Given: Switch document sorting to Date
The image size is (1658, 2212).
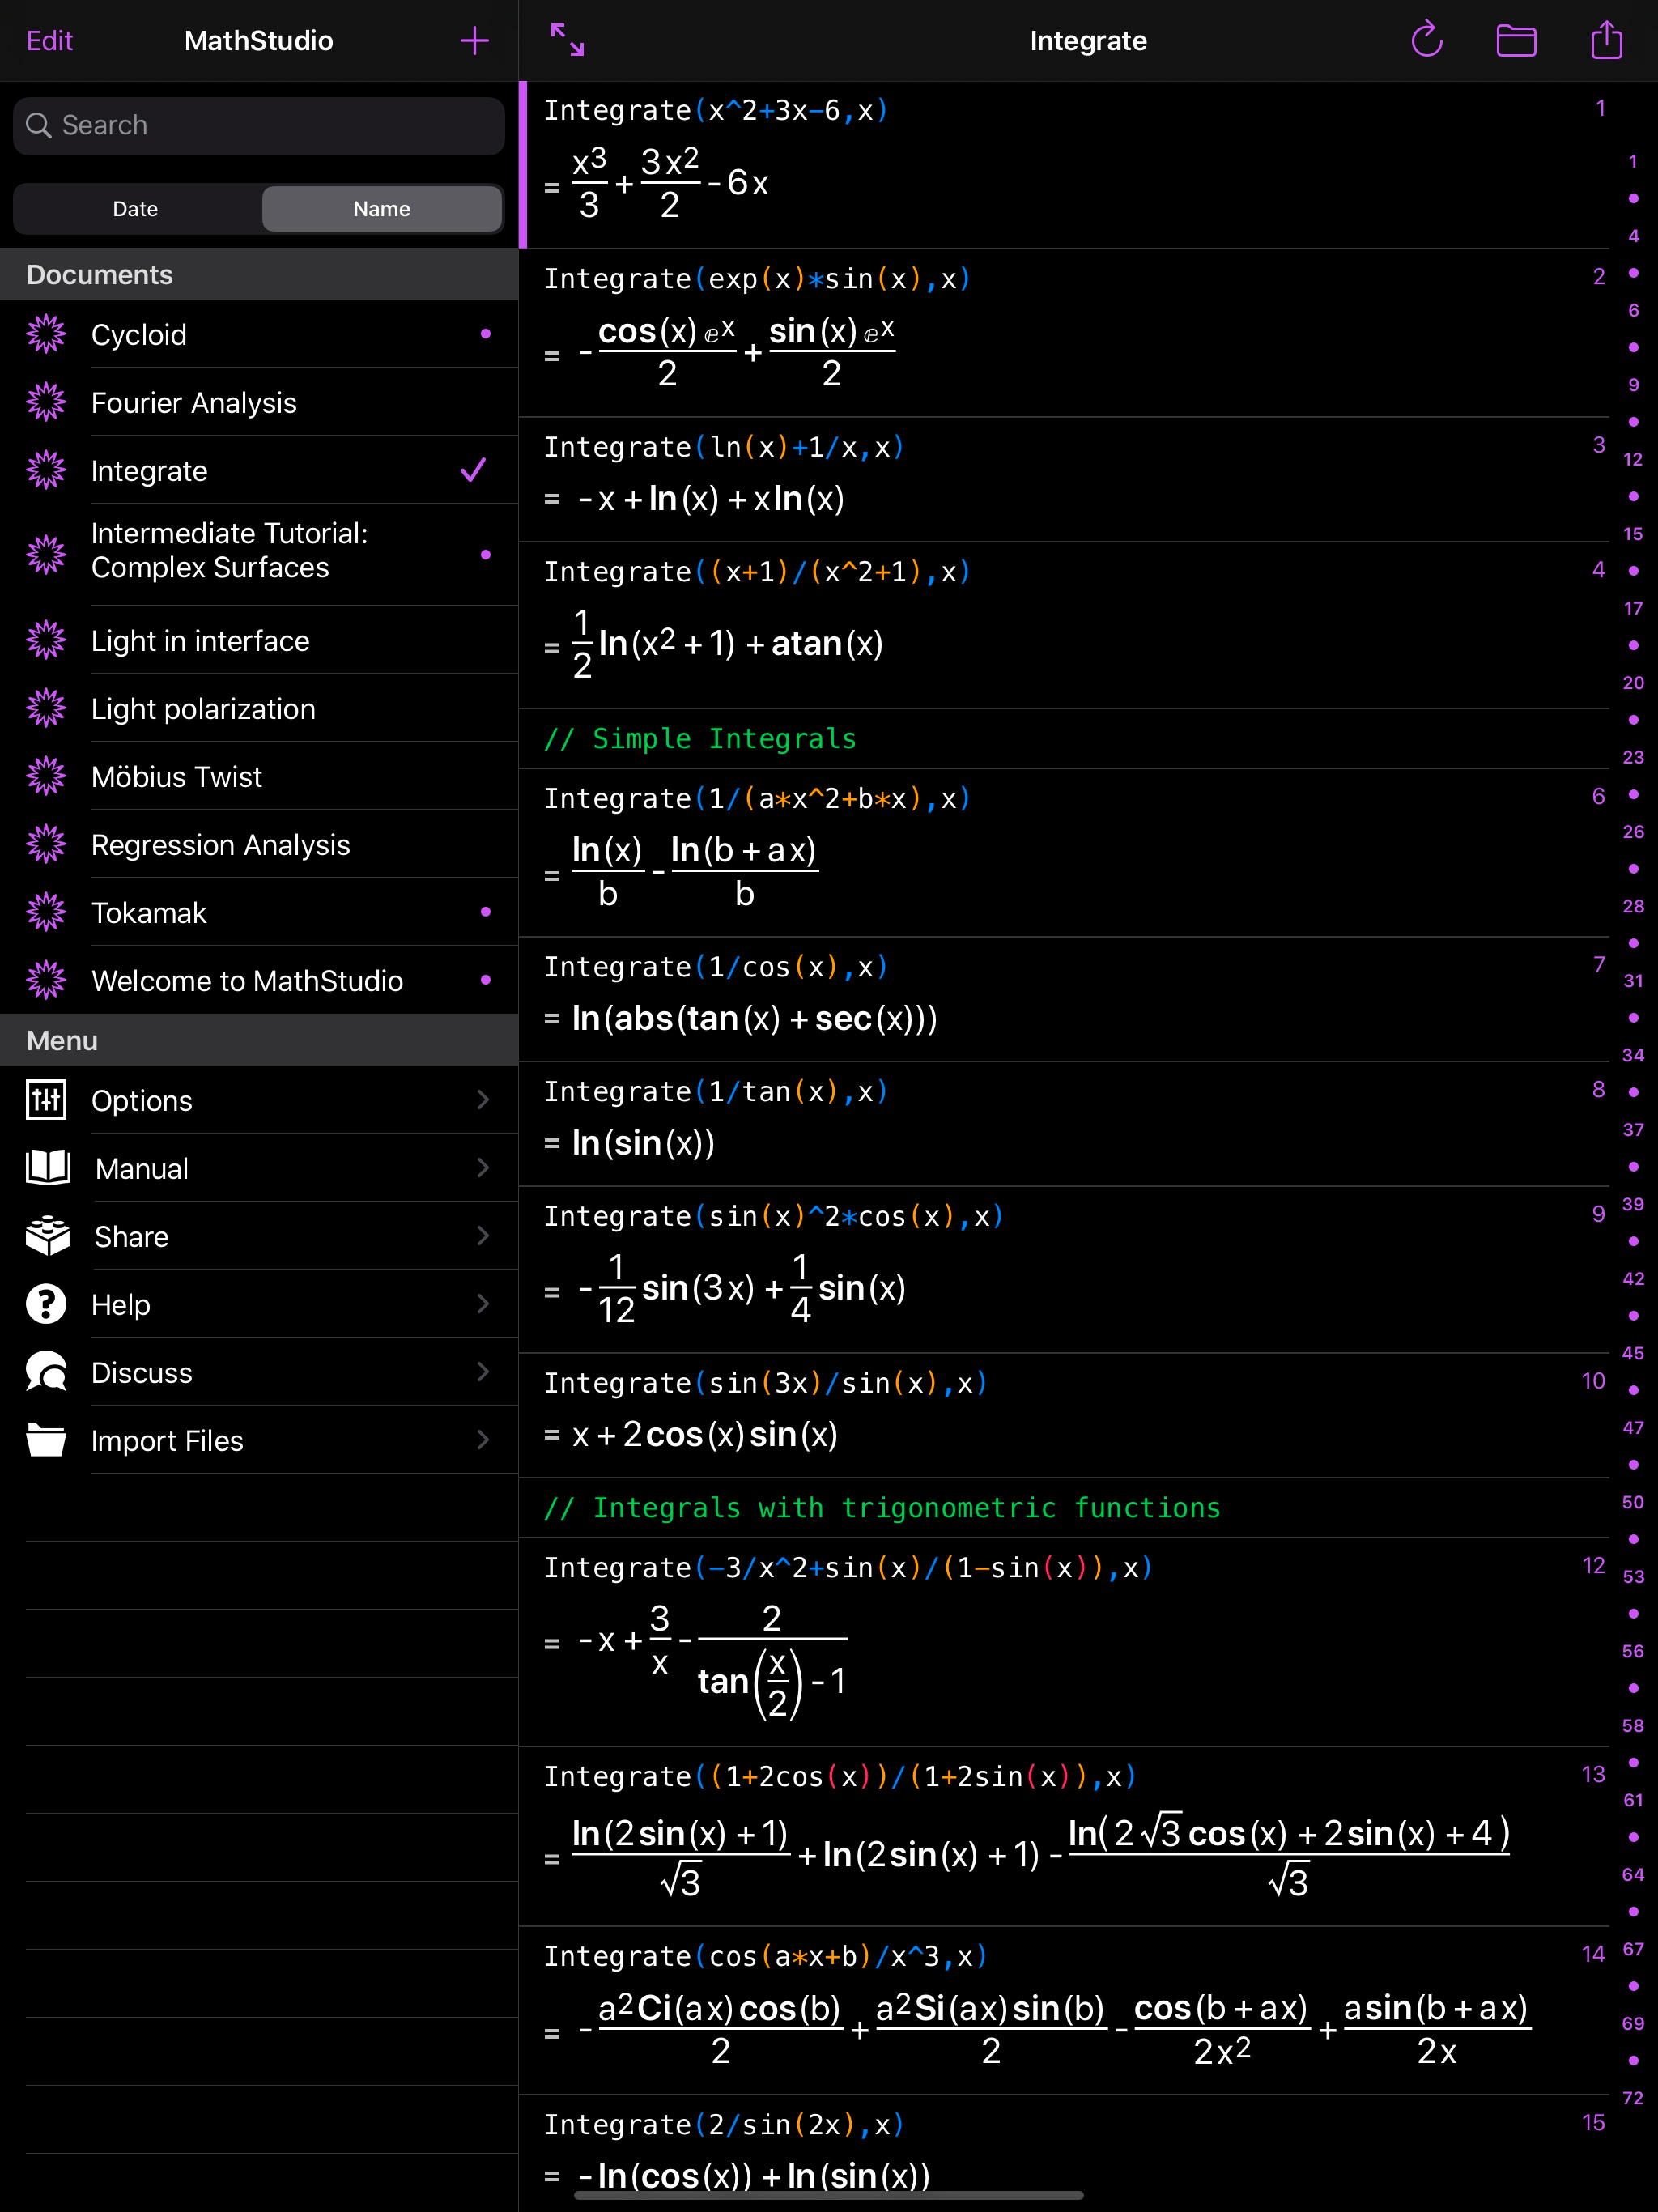Looking at the screenshot, I should point(135,209).
